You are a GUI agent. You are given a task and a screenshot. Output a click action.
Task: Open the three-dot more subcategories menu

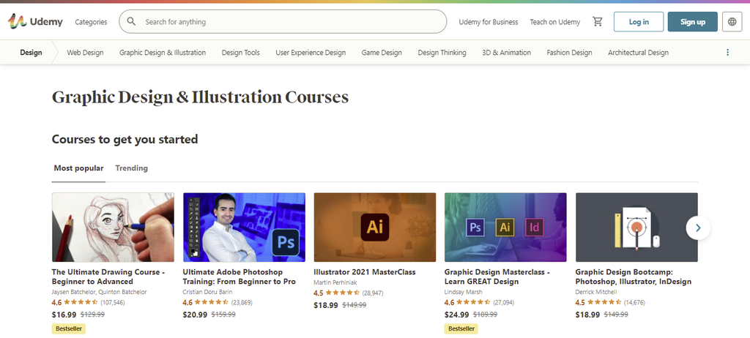click(x=727, y=53)
